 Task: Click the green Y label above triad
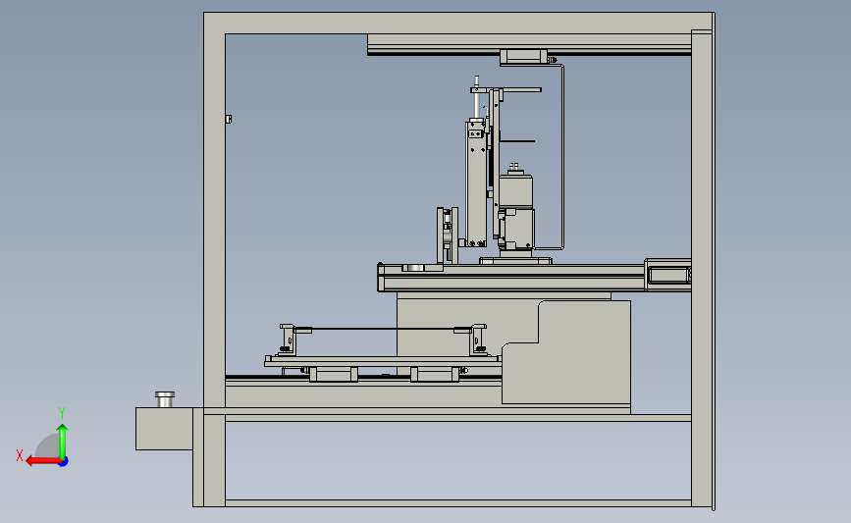[62, 413]
